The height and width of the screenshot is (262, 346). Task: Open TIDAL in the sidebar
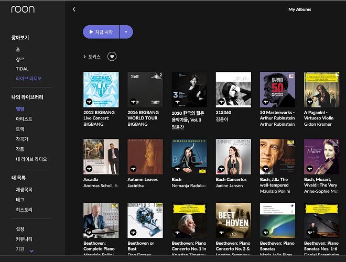point(22,69)
